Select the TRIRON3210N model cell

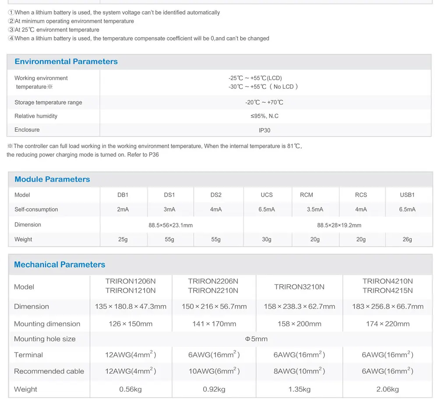pyautogui.click(x=299, y=287)
